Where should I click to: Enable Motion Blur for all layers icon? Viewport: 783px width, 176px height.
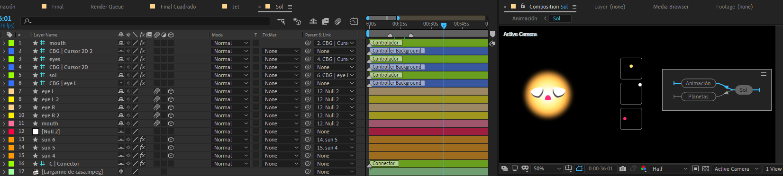click(x=338, y=21)
